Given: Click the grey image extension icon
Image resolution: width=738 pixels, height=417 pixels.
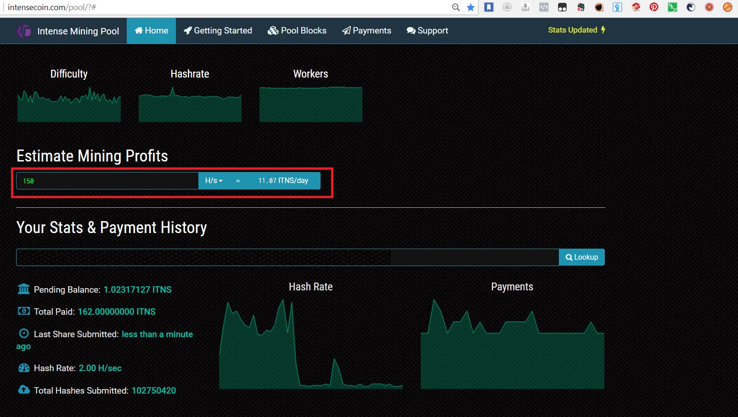Looking at the screenshot, I should point(507,7).
